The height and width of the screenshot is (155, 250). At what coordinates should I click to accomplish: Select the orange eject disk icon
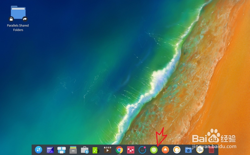coord(165,150)
